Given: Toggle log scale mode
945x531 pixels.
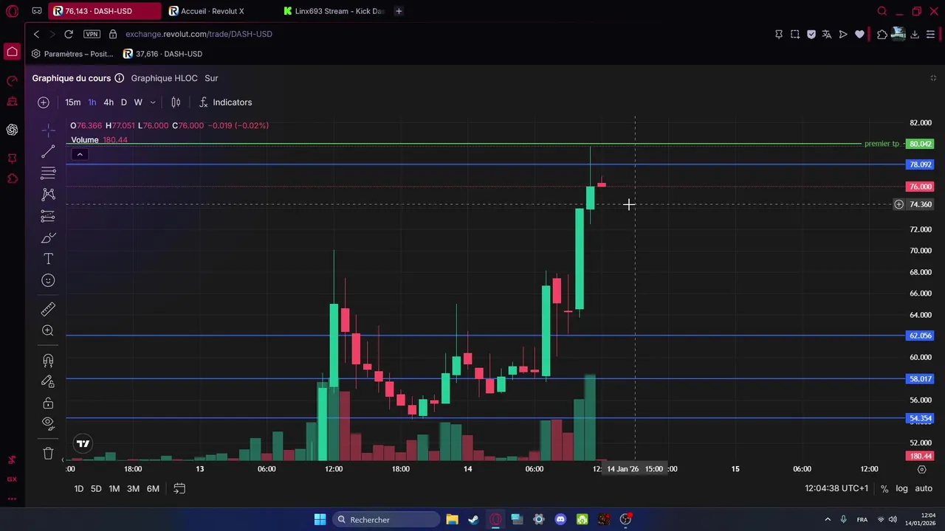Looking at the screenshot, I should [x=902, y=488].
